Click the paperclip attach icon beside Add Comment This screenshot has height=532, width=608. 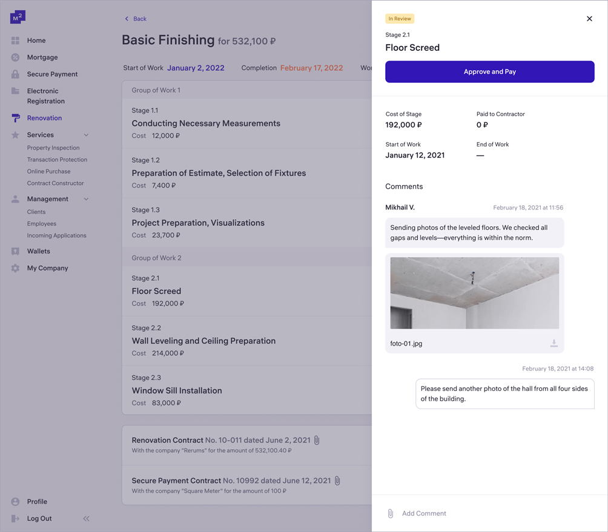point(391,513)
